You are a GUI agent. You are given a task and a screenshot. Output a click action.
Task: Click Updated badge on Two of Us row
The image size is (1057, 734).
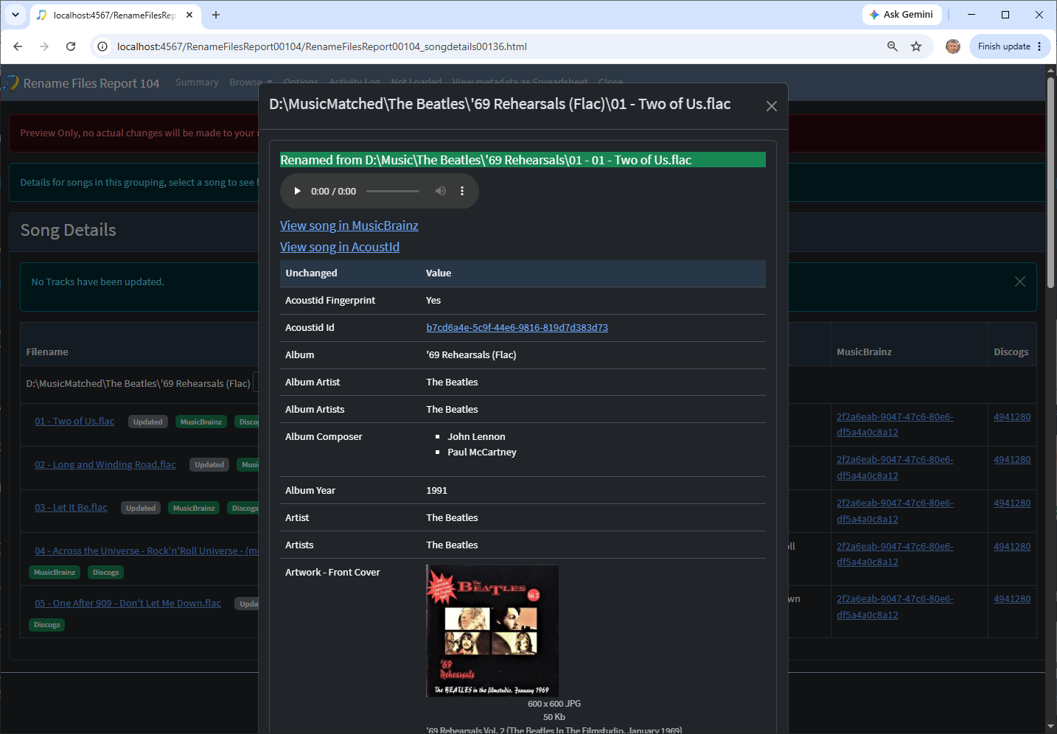(148, 422)
